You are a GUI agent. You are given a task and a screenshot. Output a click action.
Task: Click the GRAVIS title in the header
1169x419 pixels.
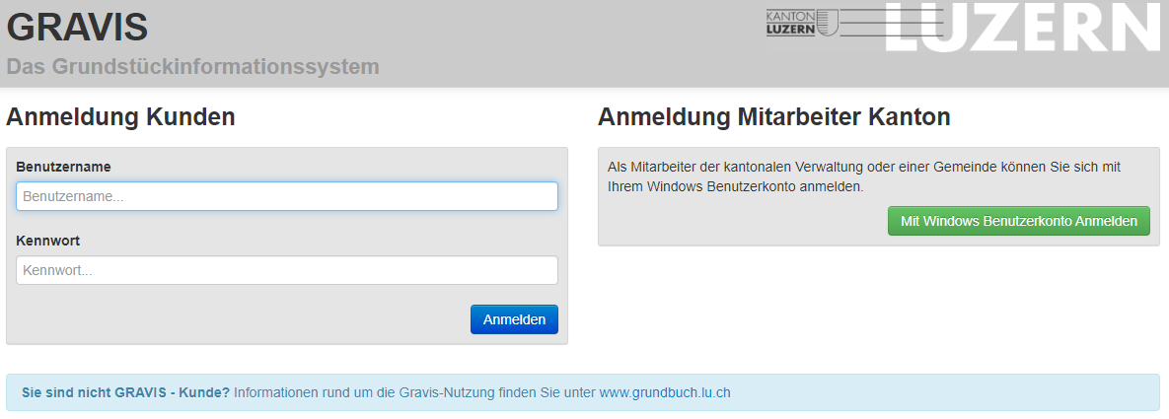click(x=77, y=27)
